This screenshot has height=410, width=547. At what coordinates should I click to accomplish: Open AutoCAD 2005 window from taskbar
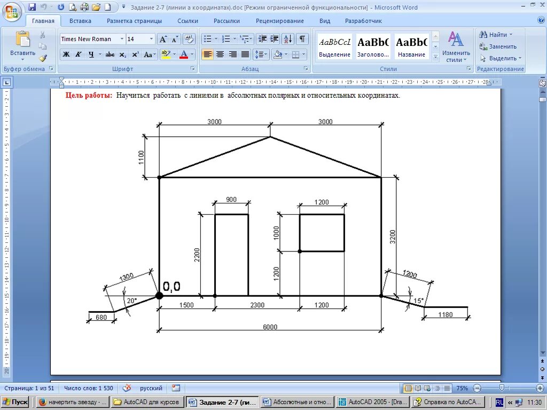tap(373, 401)
